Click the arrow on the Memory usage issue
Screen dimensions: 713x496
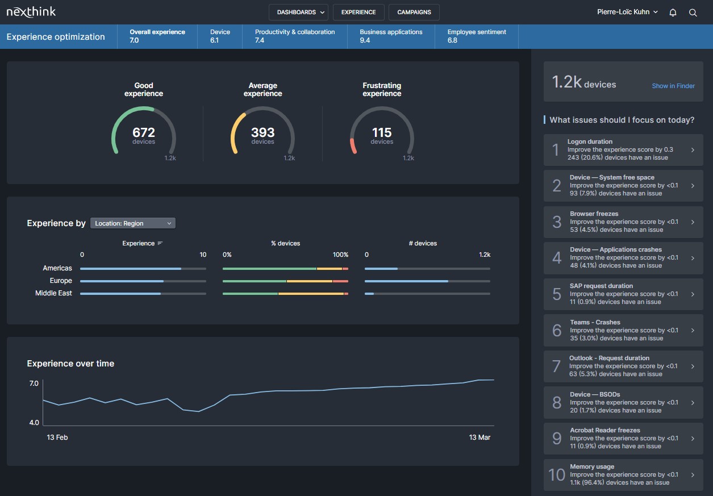point(693,474)
